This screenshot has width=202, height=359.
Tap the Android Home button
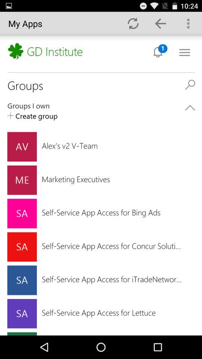click(101, 347)
